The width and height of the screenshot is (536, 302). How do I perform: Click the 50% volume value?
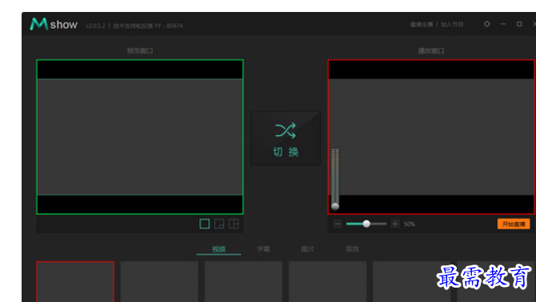(x=409, y=225)
